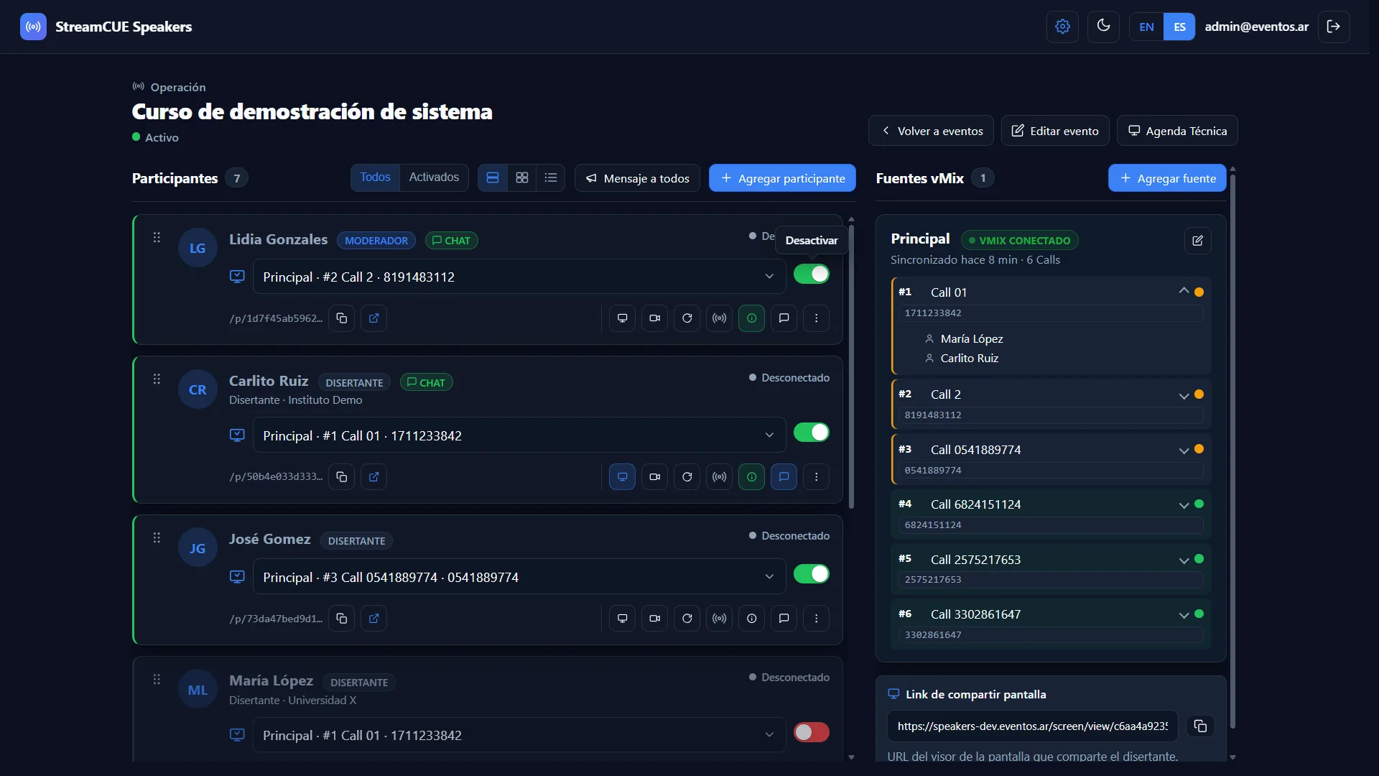Click refresh icon in Lidia Gonzales row

(687, 318)
